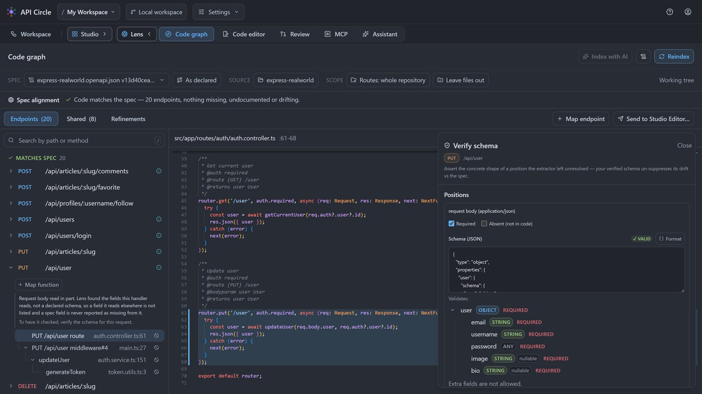The image size is (702, 394).
Task: Open the MCP tab
Action: (336, 34)
